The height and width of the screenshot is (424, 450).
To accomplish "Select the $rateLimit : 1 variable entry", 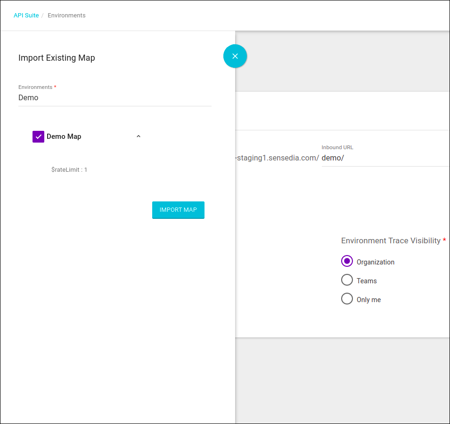I will pos(69,170).
